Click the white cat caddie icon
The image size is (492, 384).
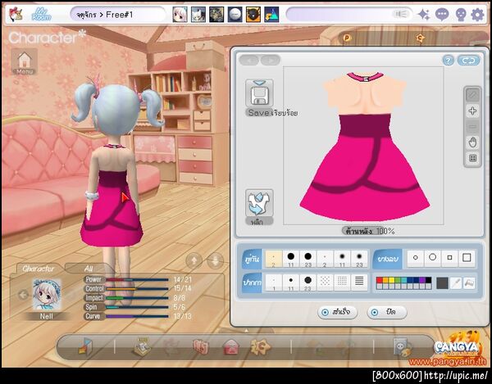tap(198, 15)
